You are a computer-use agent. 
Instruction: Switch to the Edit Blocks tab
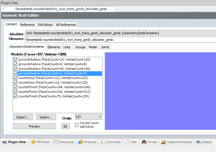pyautogui.click(x=45, y=25)
